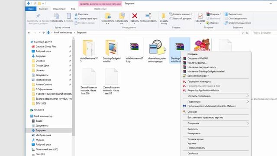This screenshot has width=277, height=156.
Task: Switch to the Вид ribbon tab
Action: coord(73,9)
